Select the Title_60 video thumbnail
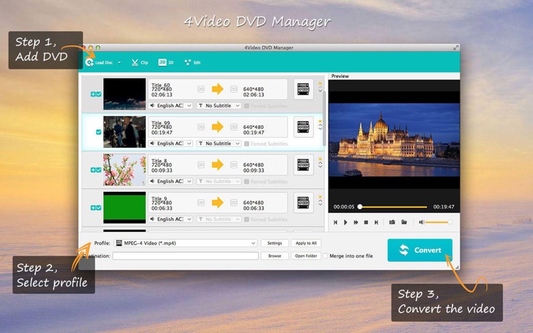 pyautogui.click(x=125, y=94)
